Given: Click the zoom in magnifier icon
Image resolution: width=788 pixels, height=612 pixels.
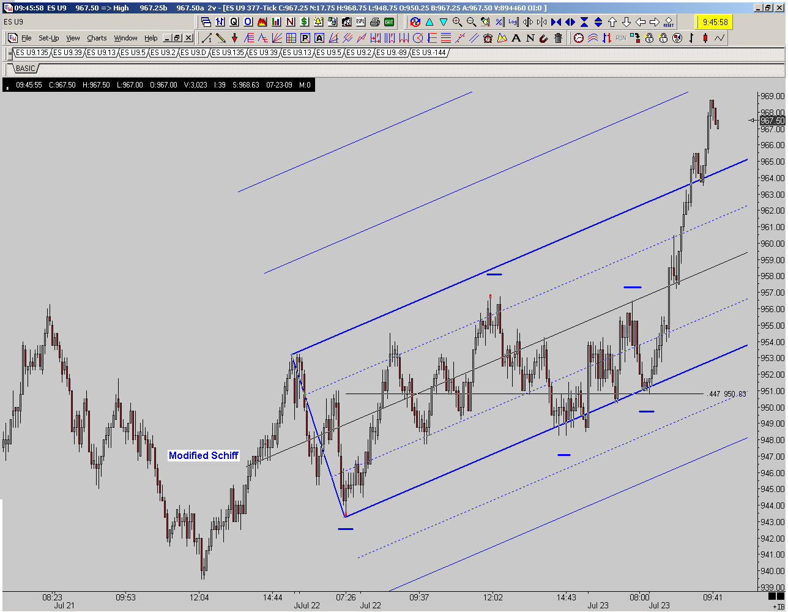Looking at the screenshot, I should (x=457, y=22).
